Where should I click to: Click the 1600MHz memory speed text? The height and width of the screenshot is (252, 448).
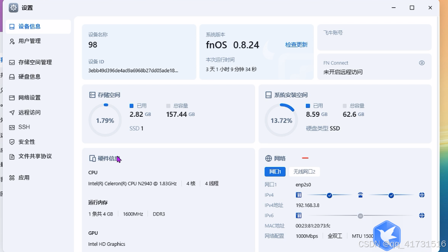click(133, 214)
